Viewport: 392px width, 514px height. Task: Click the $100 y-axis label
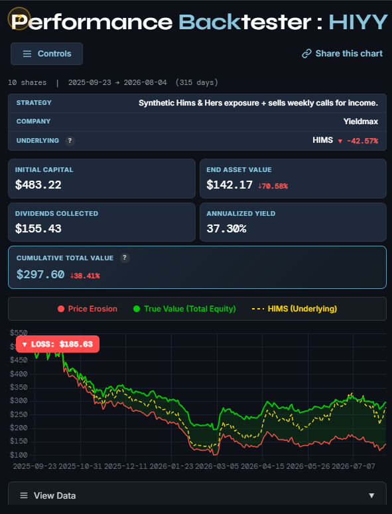[x=19, y=455]
